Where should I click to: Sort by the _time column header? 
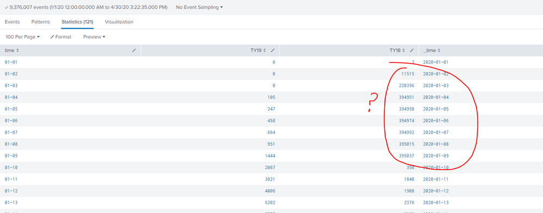tap(432, 51)
